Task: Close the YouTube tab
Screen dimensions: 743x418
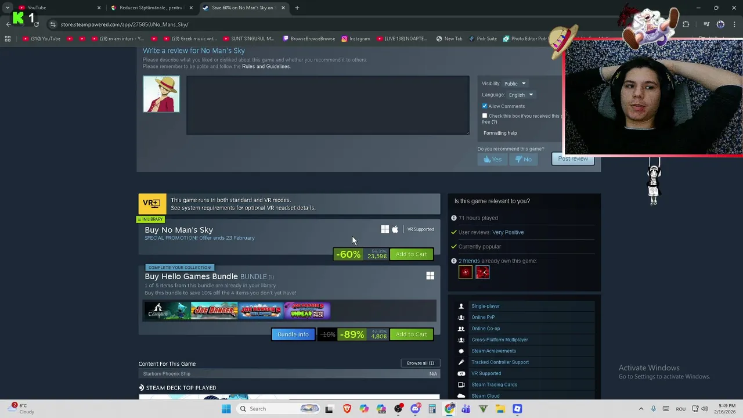Action: click(99, 8)
